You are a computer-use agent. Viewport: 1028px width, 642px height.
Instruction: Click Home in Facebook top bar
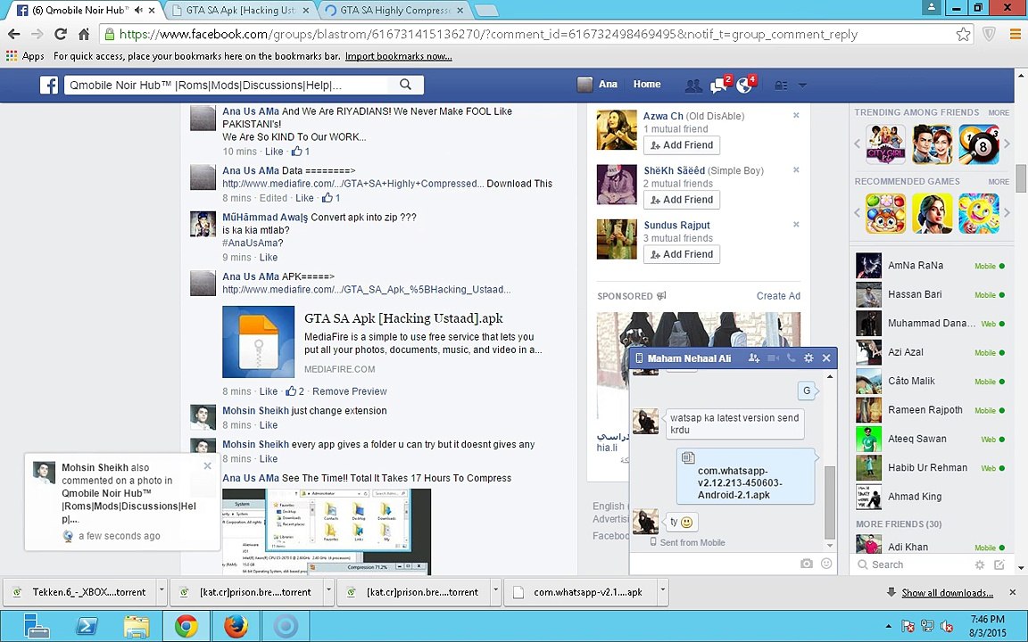coord(646,84)
